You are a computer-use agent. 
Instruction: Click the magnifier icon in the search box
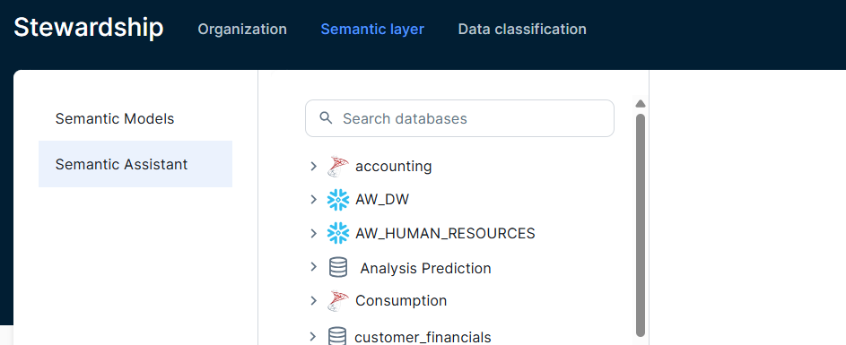coord(326,118)
